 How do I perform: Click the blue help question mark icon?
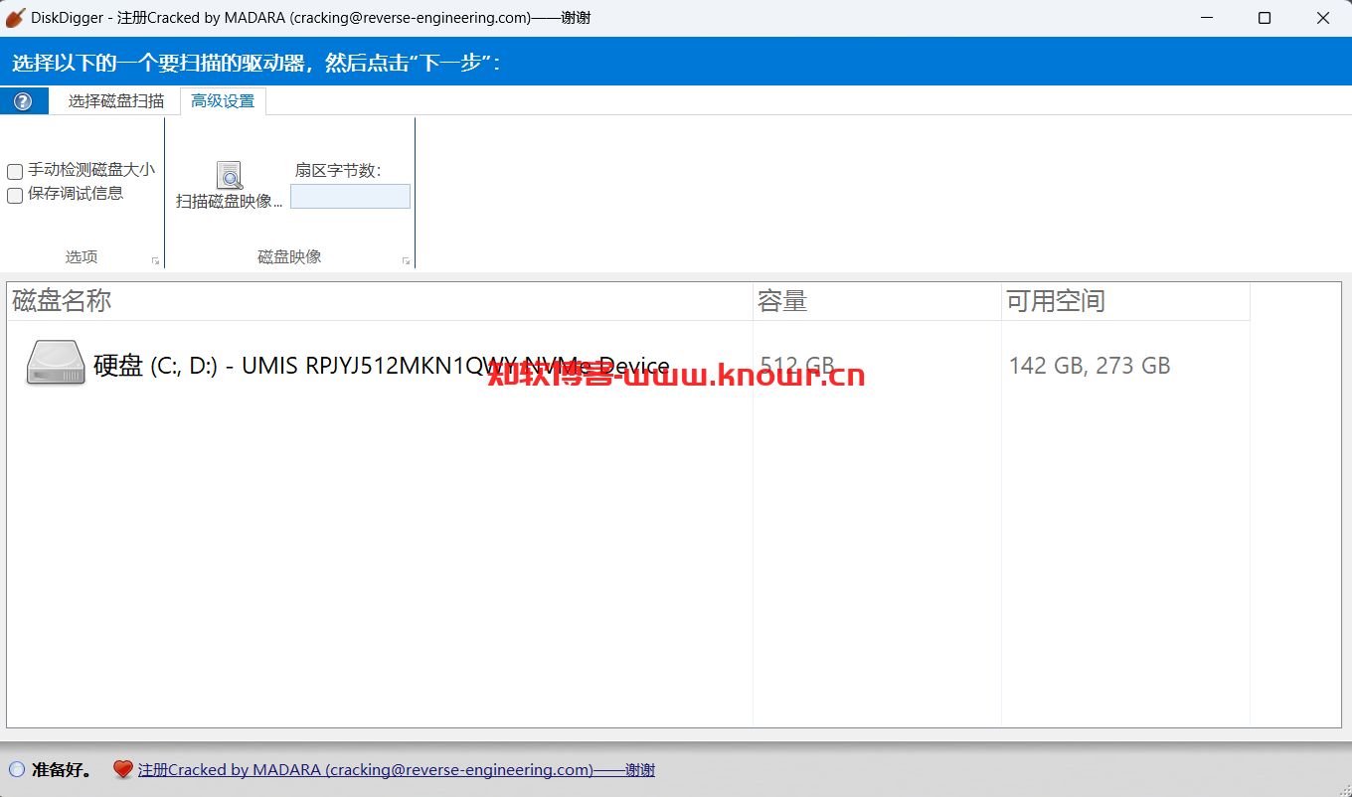(23, 101)
